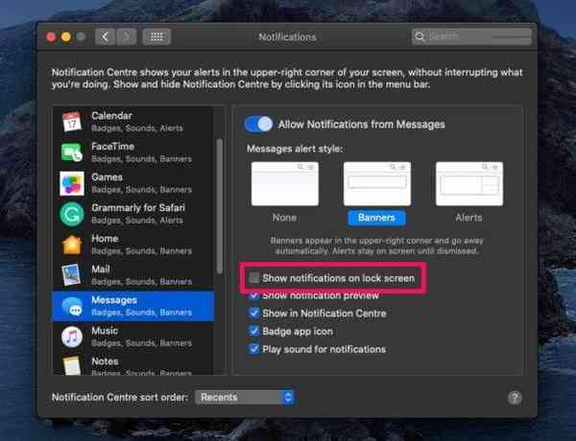Select the Alerts style thumbnail

[x=469, y=184]
